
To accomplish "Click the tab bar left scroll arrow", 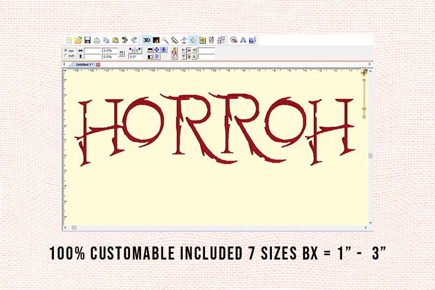I will coord(64,64).
